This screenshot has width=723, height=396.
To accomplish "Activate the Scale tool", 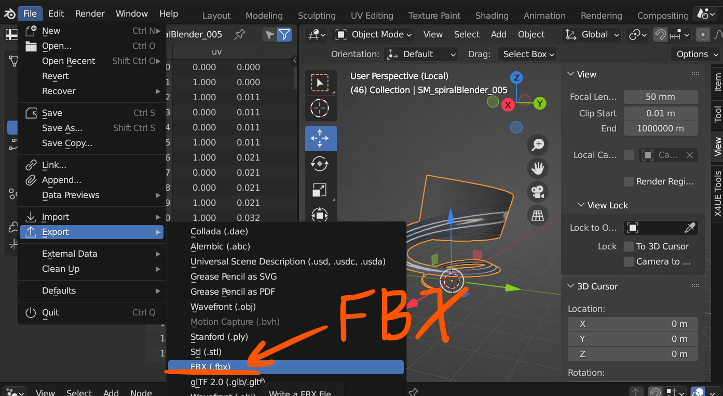I will (320, 190).
